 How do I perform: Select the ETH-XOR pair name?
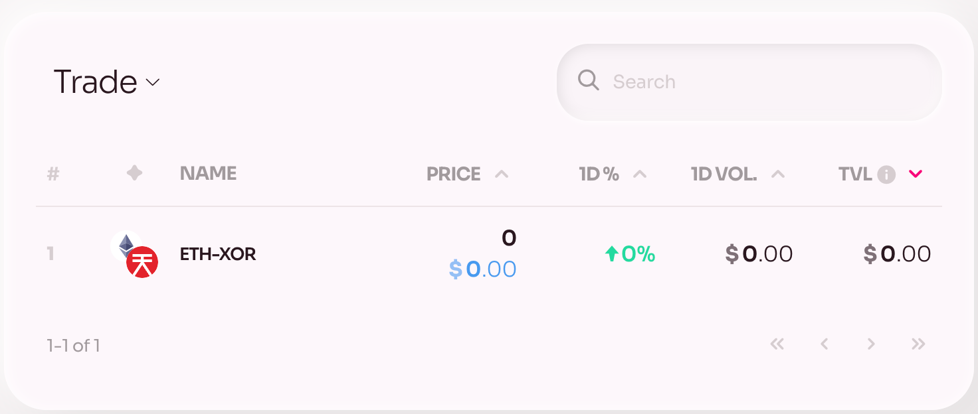tap(218, 254)
